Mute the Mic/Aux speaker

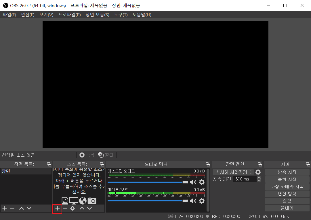click(x=193, y=201)
